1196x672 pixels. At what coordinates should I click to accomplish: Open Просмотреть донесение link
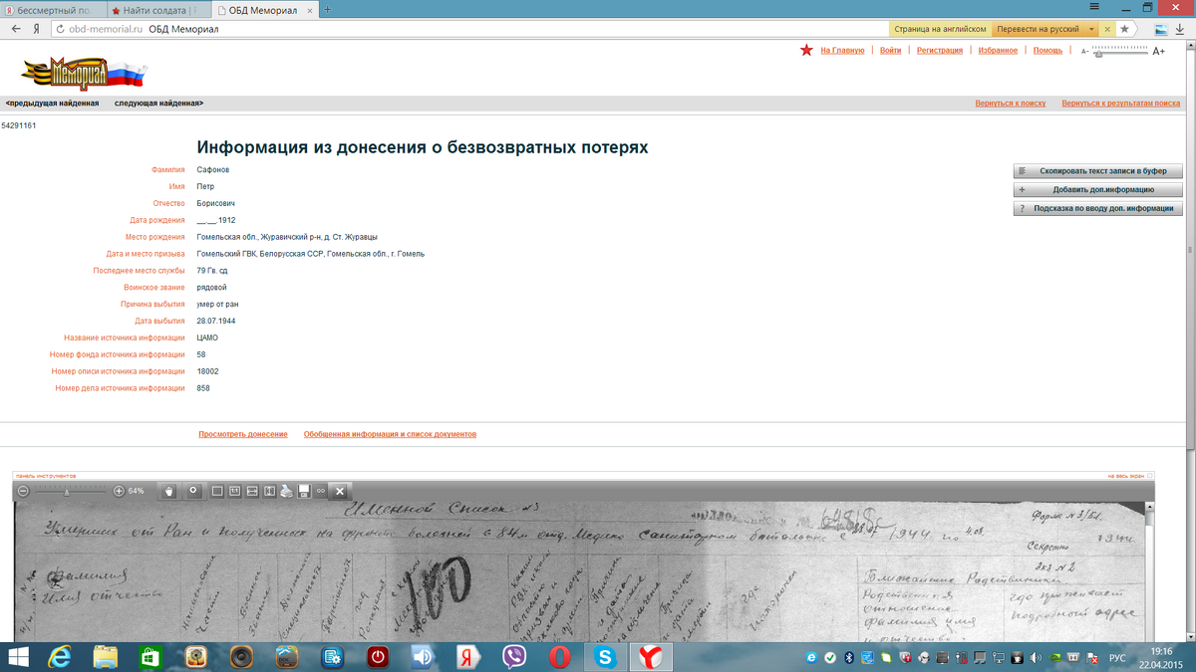point(243,434)
